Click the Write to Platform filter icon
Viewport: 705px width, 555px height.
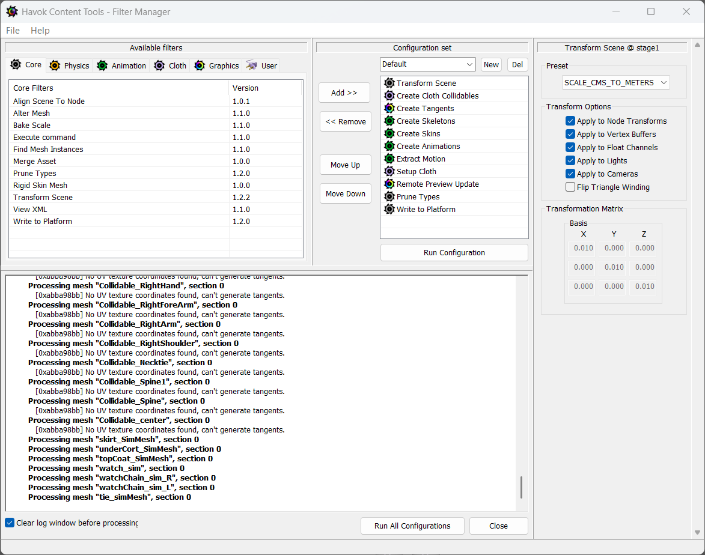[389, 209]
